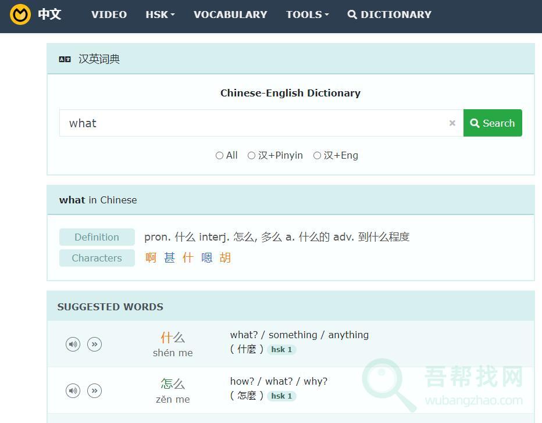Open the HSK dropdown menu
This screenshot has height=423, width=542.
[160, 15]
